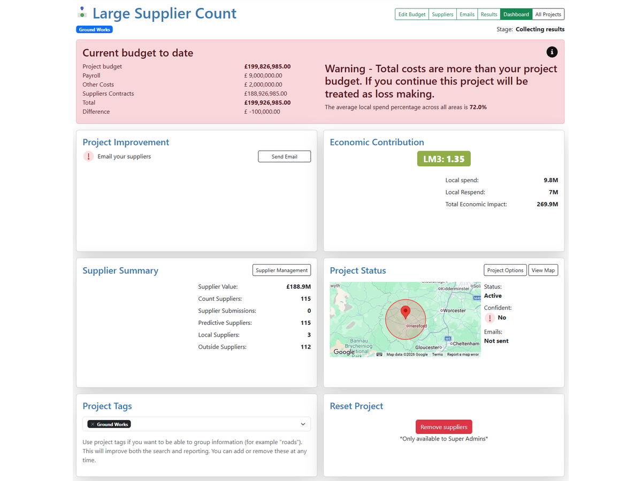
Task: Click the Difference value £ -100,000.00
Action: tap(262, 112)
